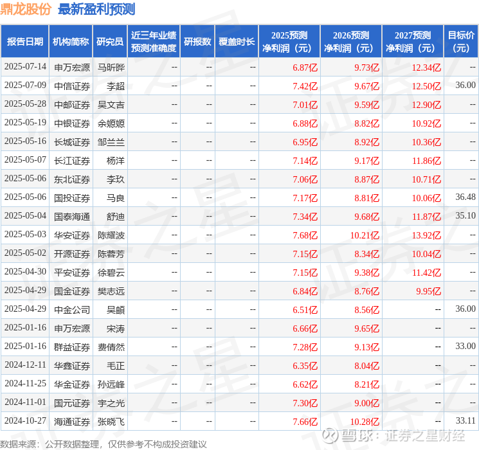
Task: Select the 国元证券 cell
Action: (72, 403)
